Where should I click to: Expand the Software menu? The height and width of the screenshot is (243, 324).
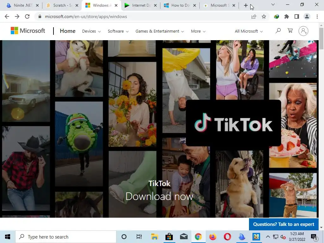(x=118, y=31)
